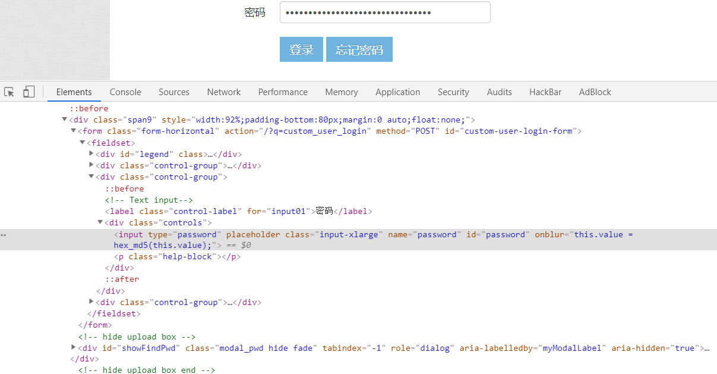Expand the first collapsed control-group div

[91, 165]
